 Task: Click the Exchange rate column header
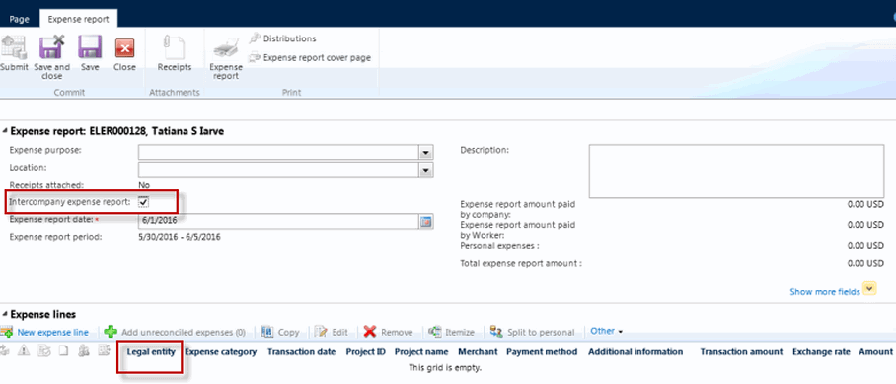[x=821, y=352]
